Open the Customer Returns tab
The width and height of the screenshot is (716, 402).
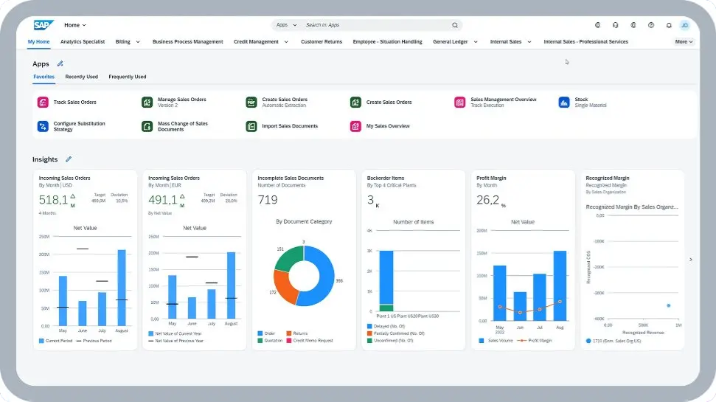[321, 41]
